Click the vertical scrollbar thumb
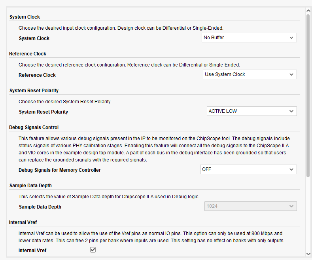 (308, 95)
